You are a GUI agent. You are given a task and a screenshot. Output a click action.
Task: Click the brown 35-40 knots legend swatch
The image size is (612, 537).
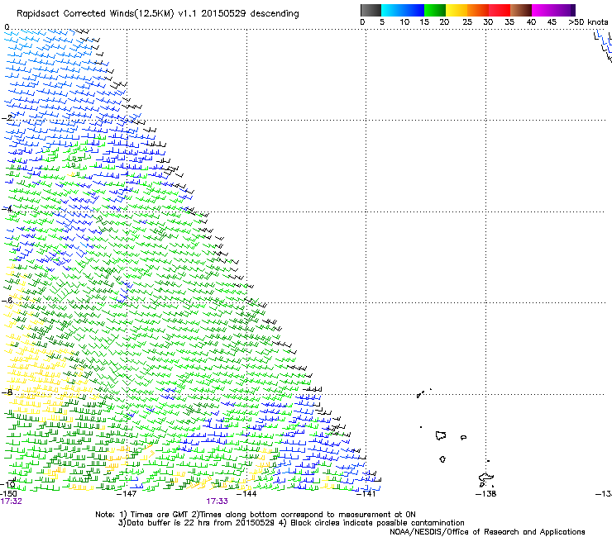click(x=521, y=10)
